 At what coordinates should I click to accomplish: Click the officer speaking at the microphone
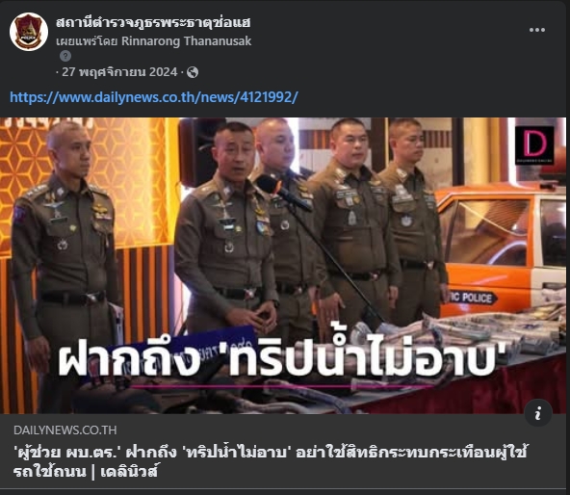tap(225, 227)
